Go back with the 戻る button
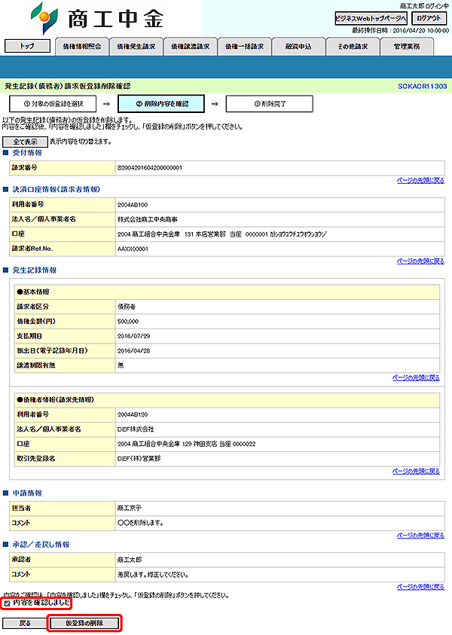Screen dimensions: 452x635 (25, 623)
